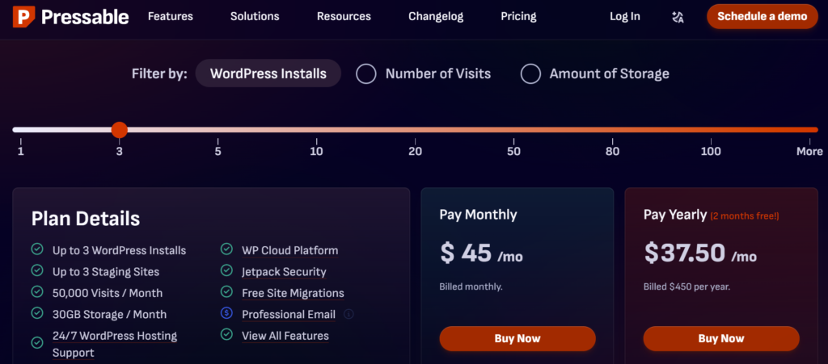
Task: Click checkmark icon beside Jetpack Security
Action: [226, 270]
